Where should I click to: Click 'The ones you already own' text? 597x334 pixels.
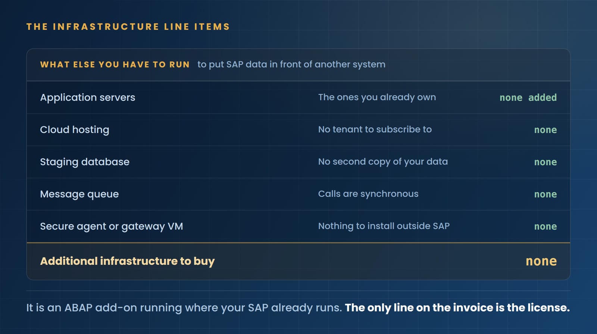377,97
